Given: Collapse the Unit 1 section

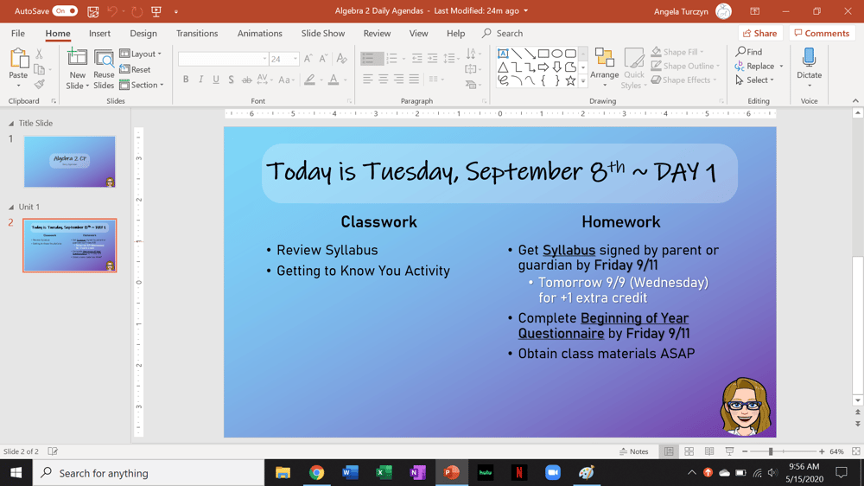Looking at the screenshot, I should click(11, 207).
